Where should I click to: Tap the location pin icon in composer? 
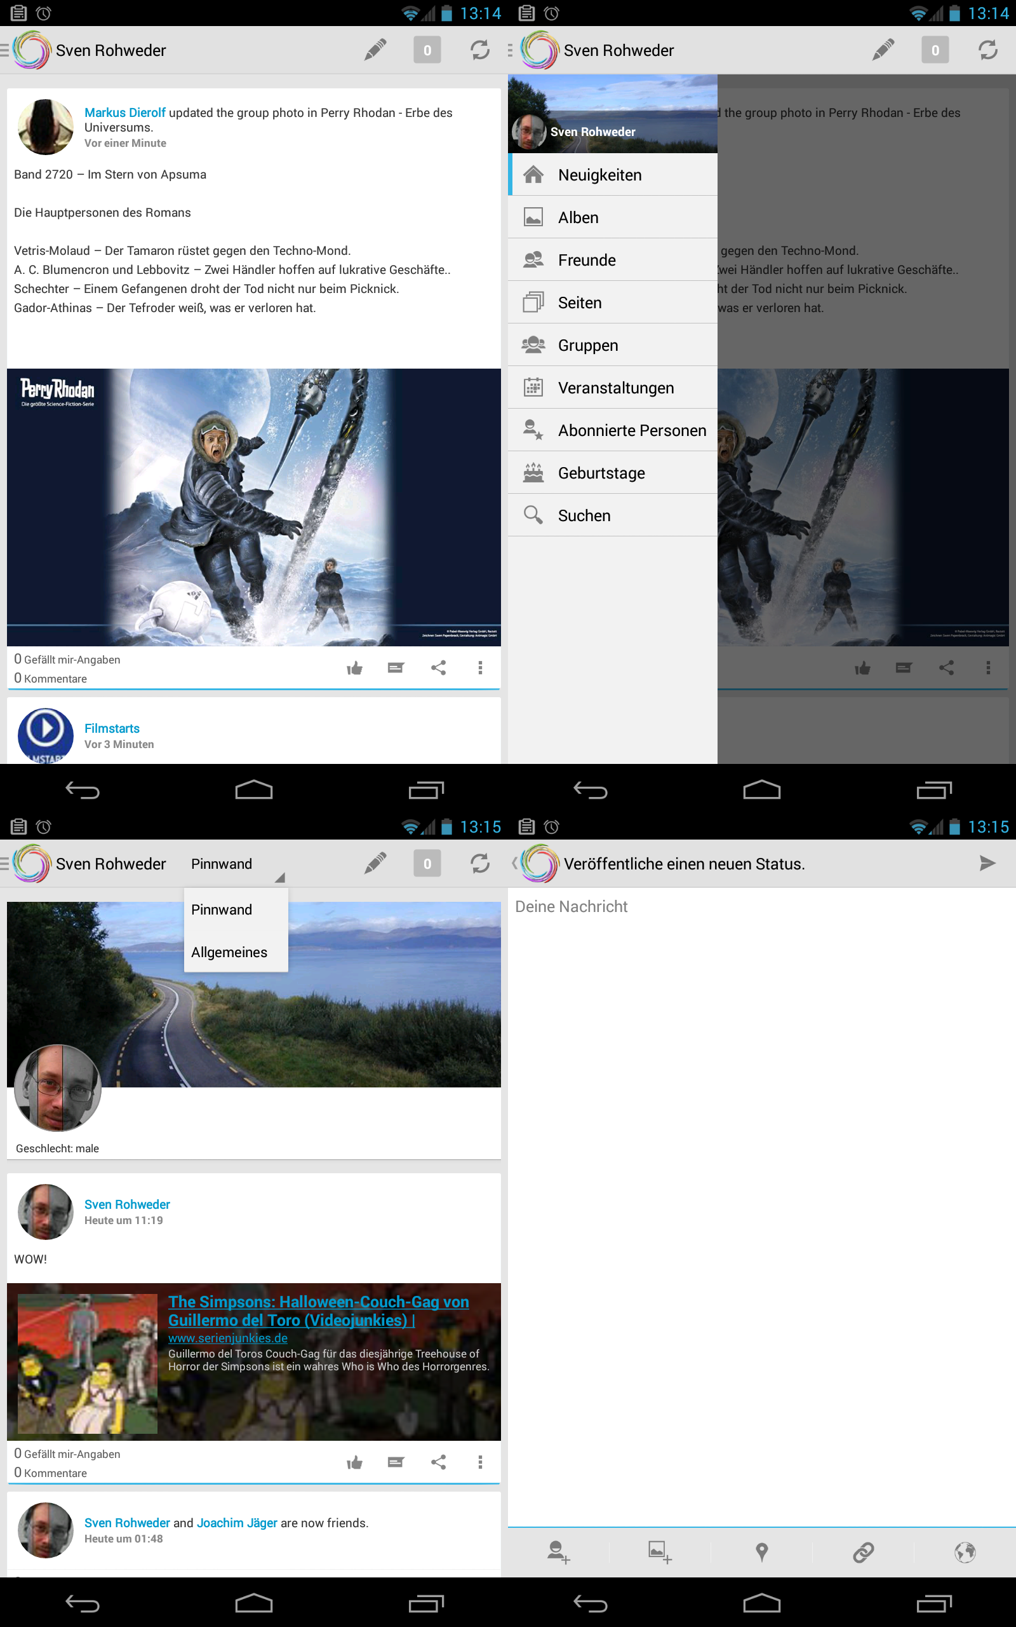[761, 1553]
